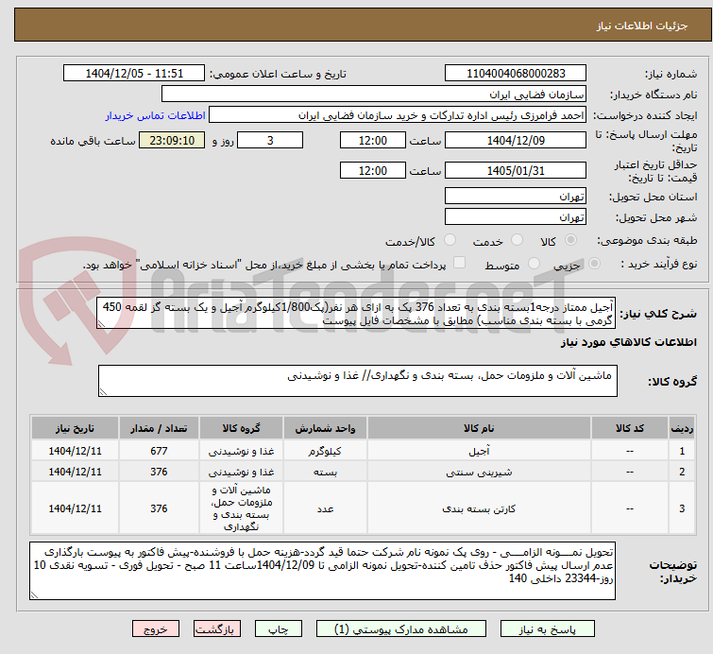Image resolution: width=713 pixels, height=654 pixels.
Task: Click the کد کالا column header
Action: point(630,428)
